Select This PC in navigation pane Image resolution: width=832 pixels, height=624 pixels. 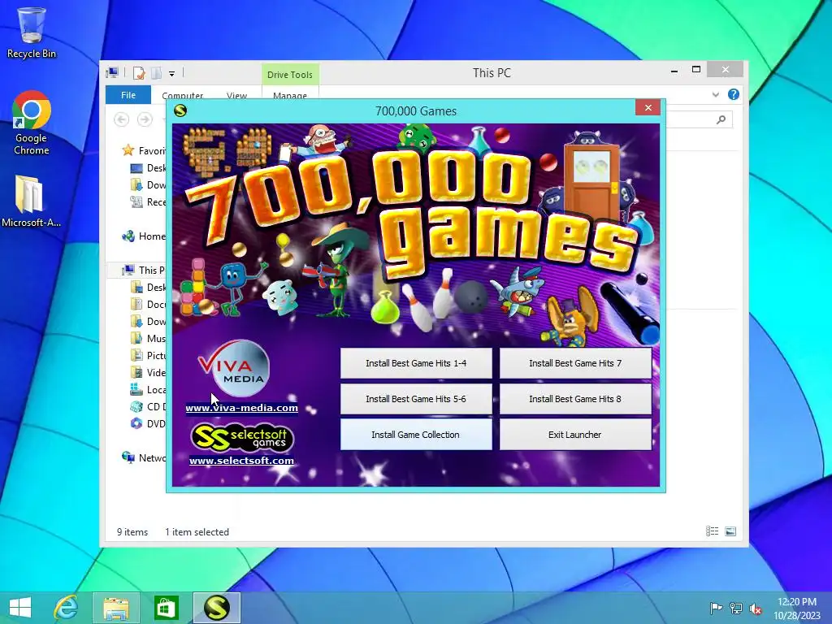point(143,270)
